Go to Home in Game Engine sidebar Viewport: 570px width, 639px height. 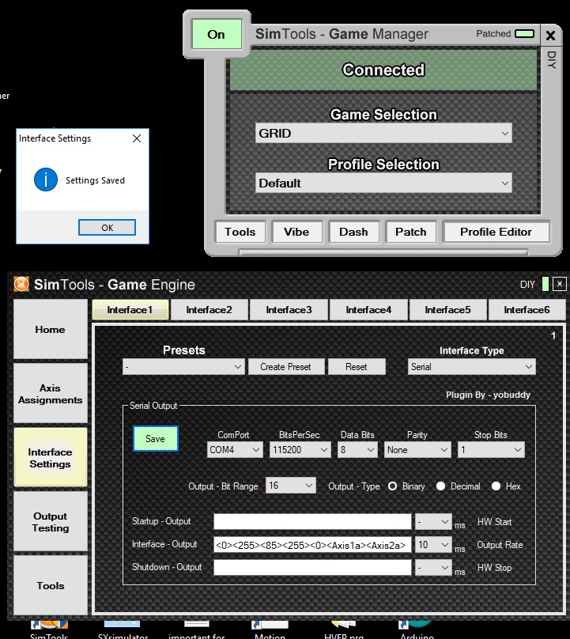click(50, 329)
